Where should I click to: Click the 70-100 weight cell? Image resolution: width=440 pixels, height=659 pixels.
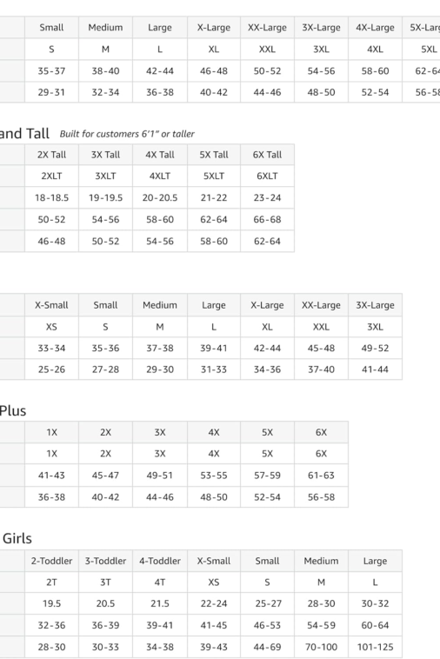321,647
